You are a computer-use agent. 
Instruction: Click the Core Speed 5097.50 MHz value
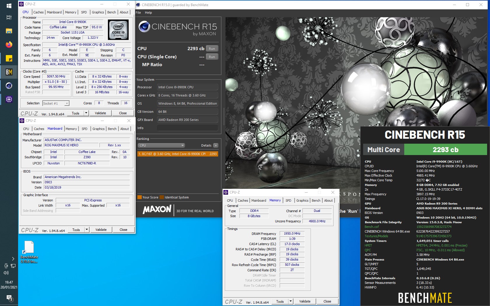tap(56, 76)
